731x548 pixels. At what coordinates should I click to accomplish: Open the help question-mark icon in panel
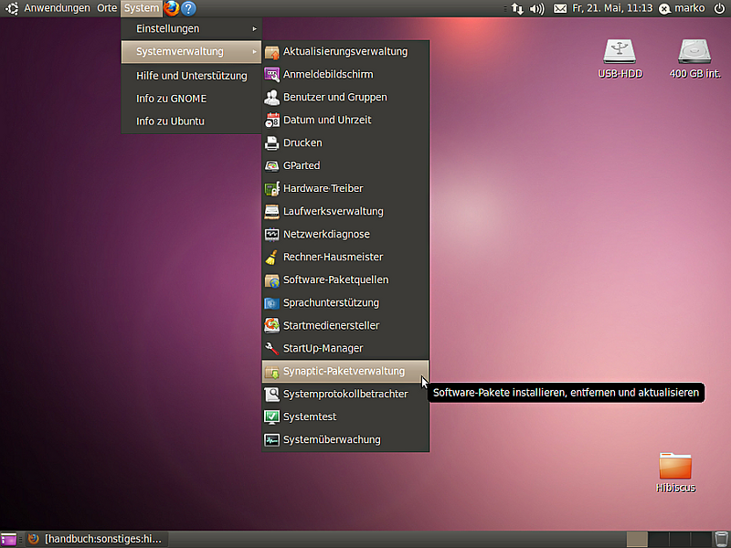click(188, 8)
